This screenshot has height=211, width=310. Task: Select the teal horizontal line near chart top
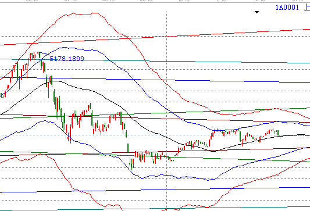tap(155, 61)
